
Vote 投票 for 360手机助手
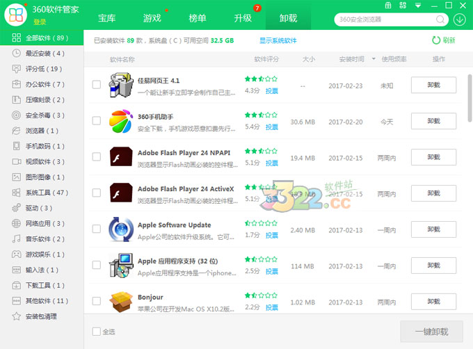(x=272, y=127)
